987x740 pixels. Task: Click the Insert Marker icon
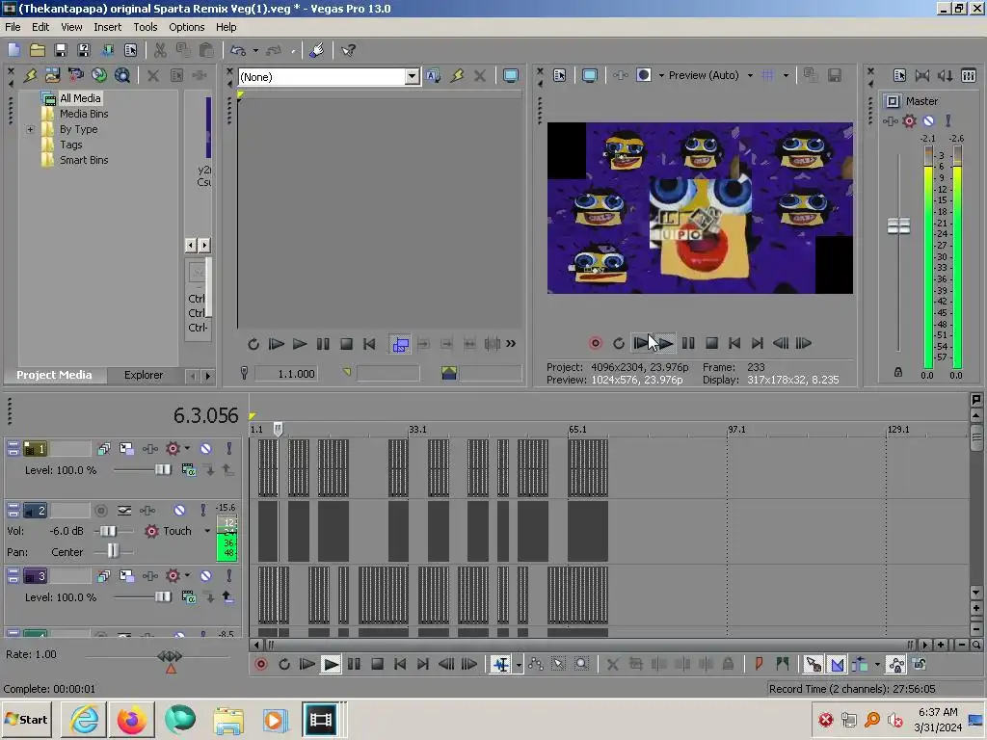(760, 665)
